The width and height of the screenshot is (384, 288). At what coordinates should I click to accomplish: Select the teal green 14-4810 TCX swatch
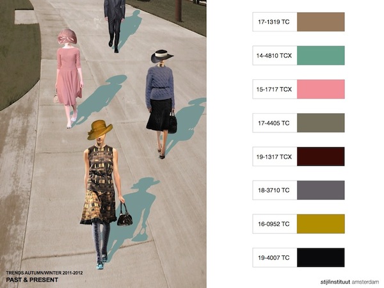coord(321,56)
